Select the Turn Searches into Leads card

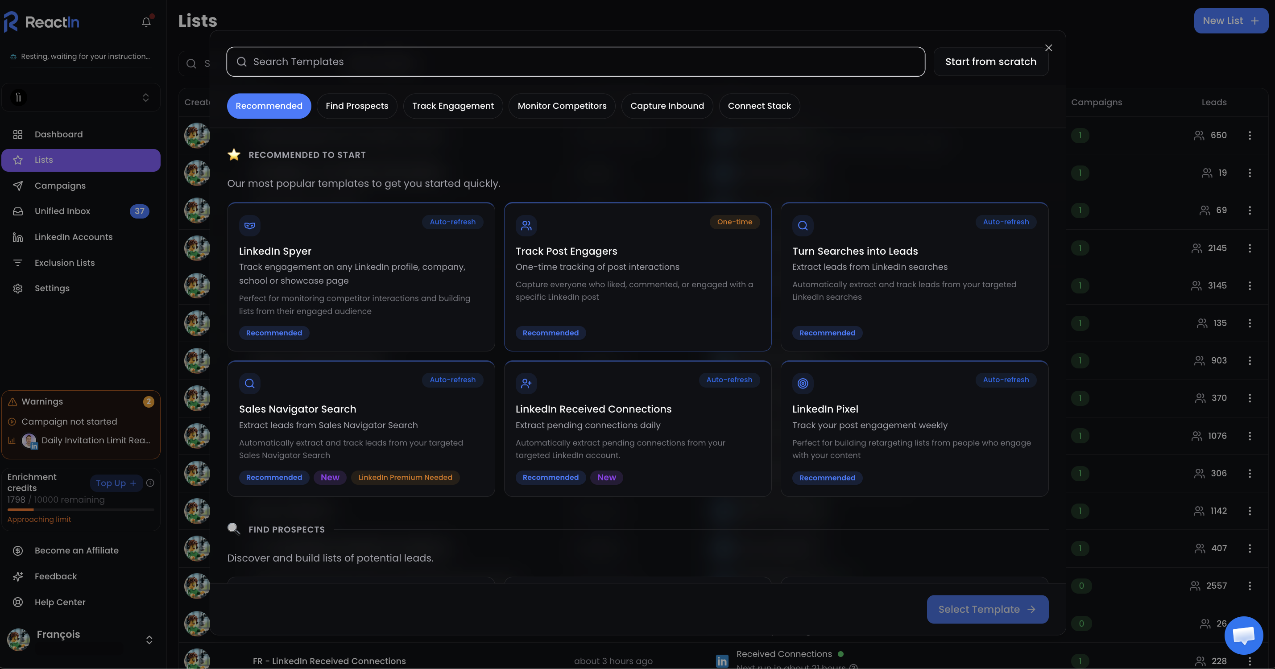click(x=914, y=277)
